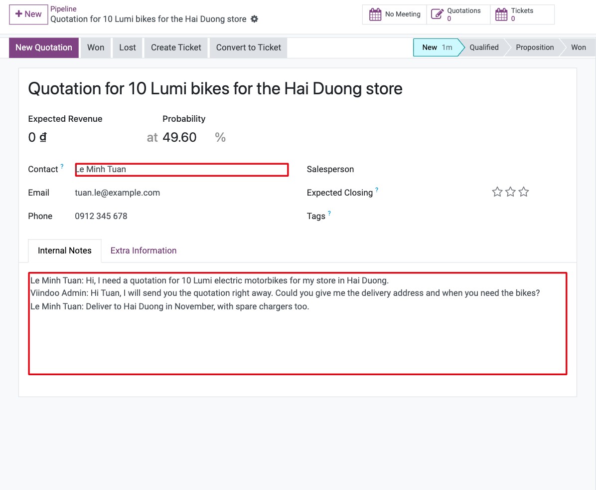The height and width of the screenshot is (490, 596).
Task: Open the Contact dropdown field Le Minh Tuan
Action: 182,170
